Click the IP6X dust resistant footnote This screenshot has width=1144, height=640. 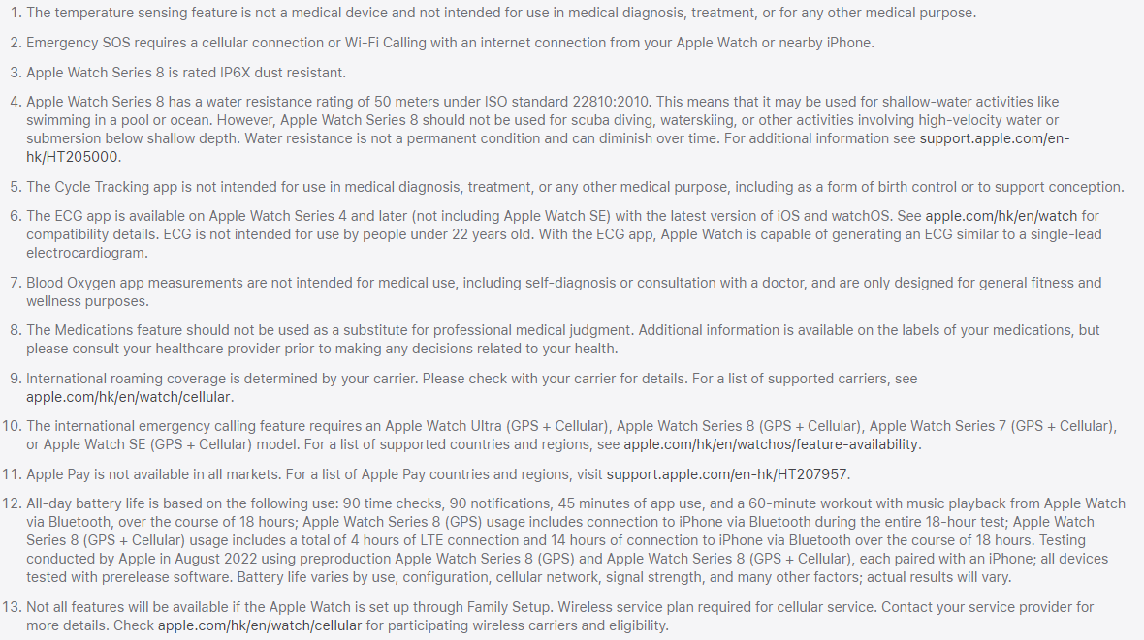point(186,73)
